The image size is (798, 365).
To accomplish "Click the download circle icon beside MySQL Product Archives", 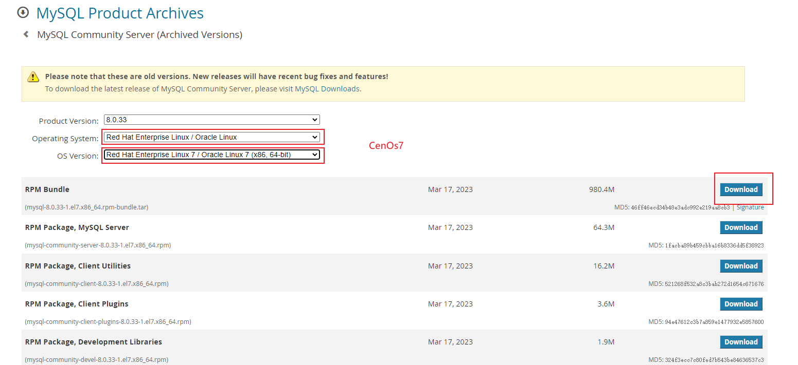I will click(23, 12).
